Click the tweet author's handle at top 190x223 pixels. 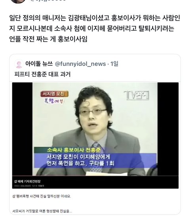48,0
